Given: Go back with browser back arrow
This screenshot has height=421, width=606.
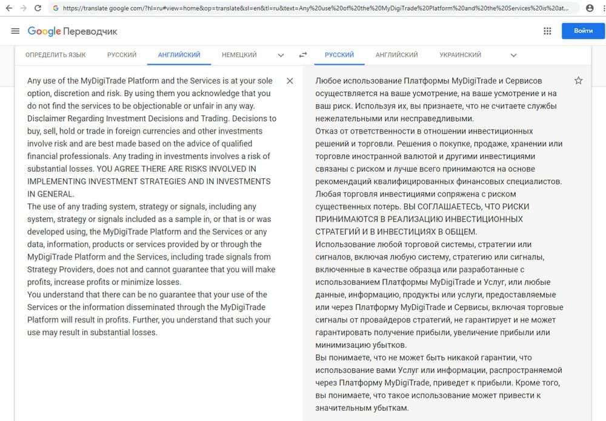Looking at the screenshot, I should pos(9,8).
